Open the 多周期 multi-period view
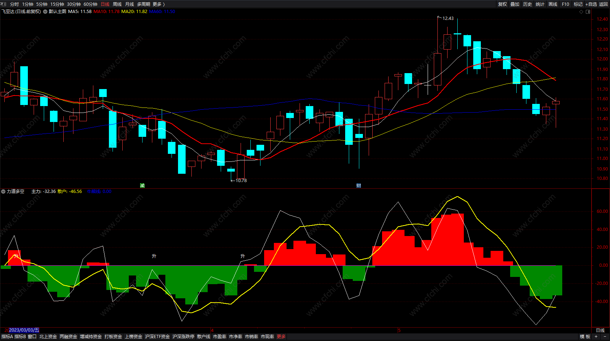The width and height of the screenshot is (610, 341). (x=144, y=4)
